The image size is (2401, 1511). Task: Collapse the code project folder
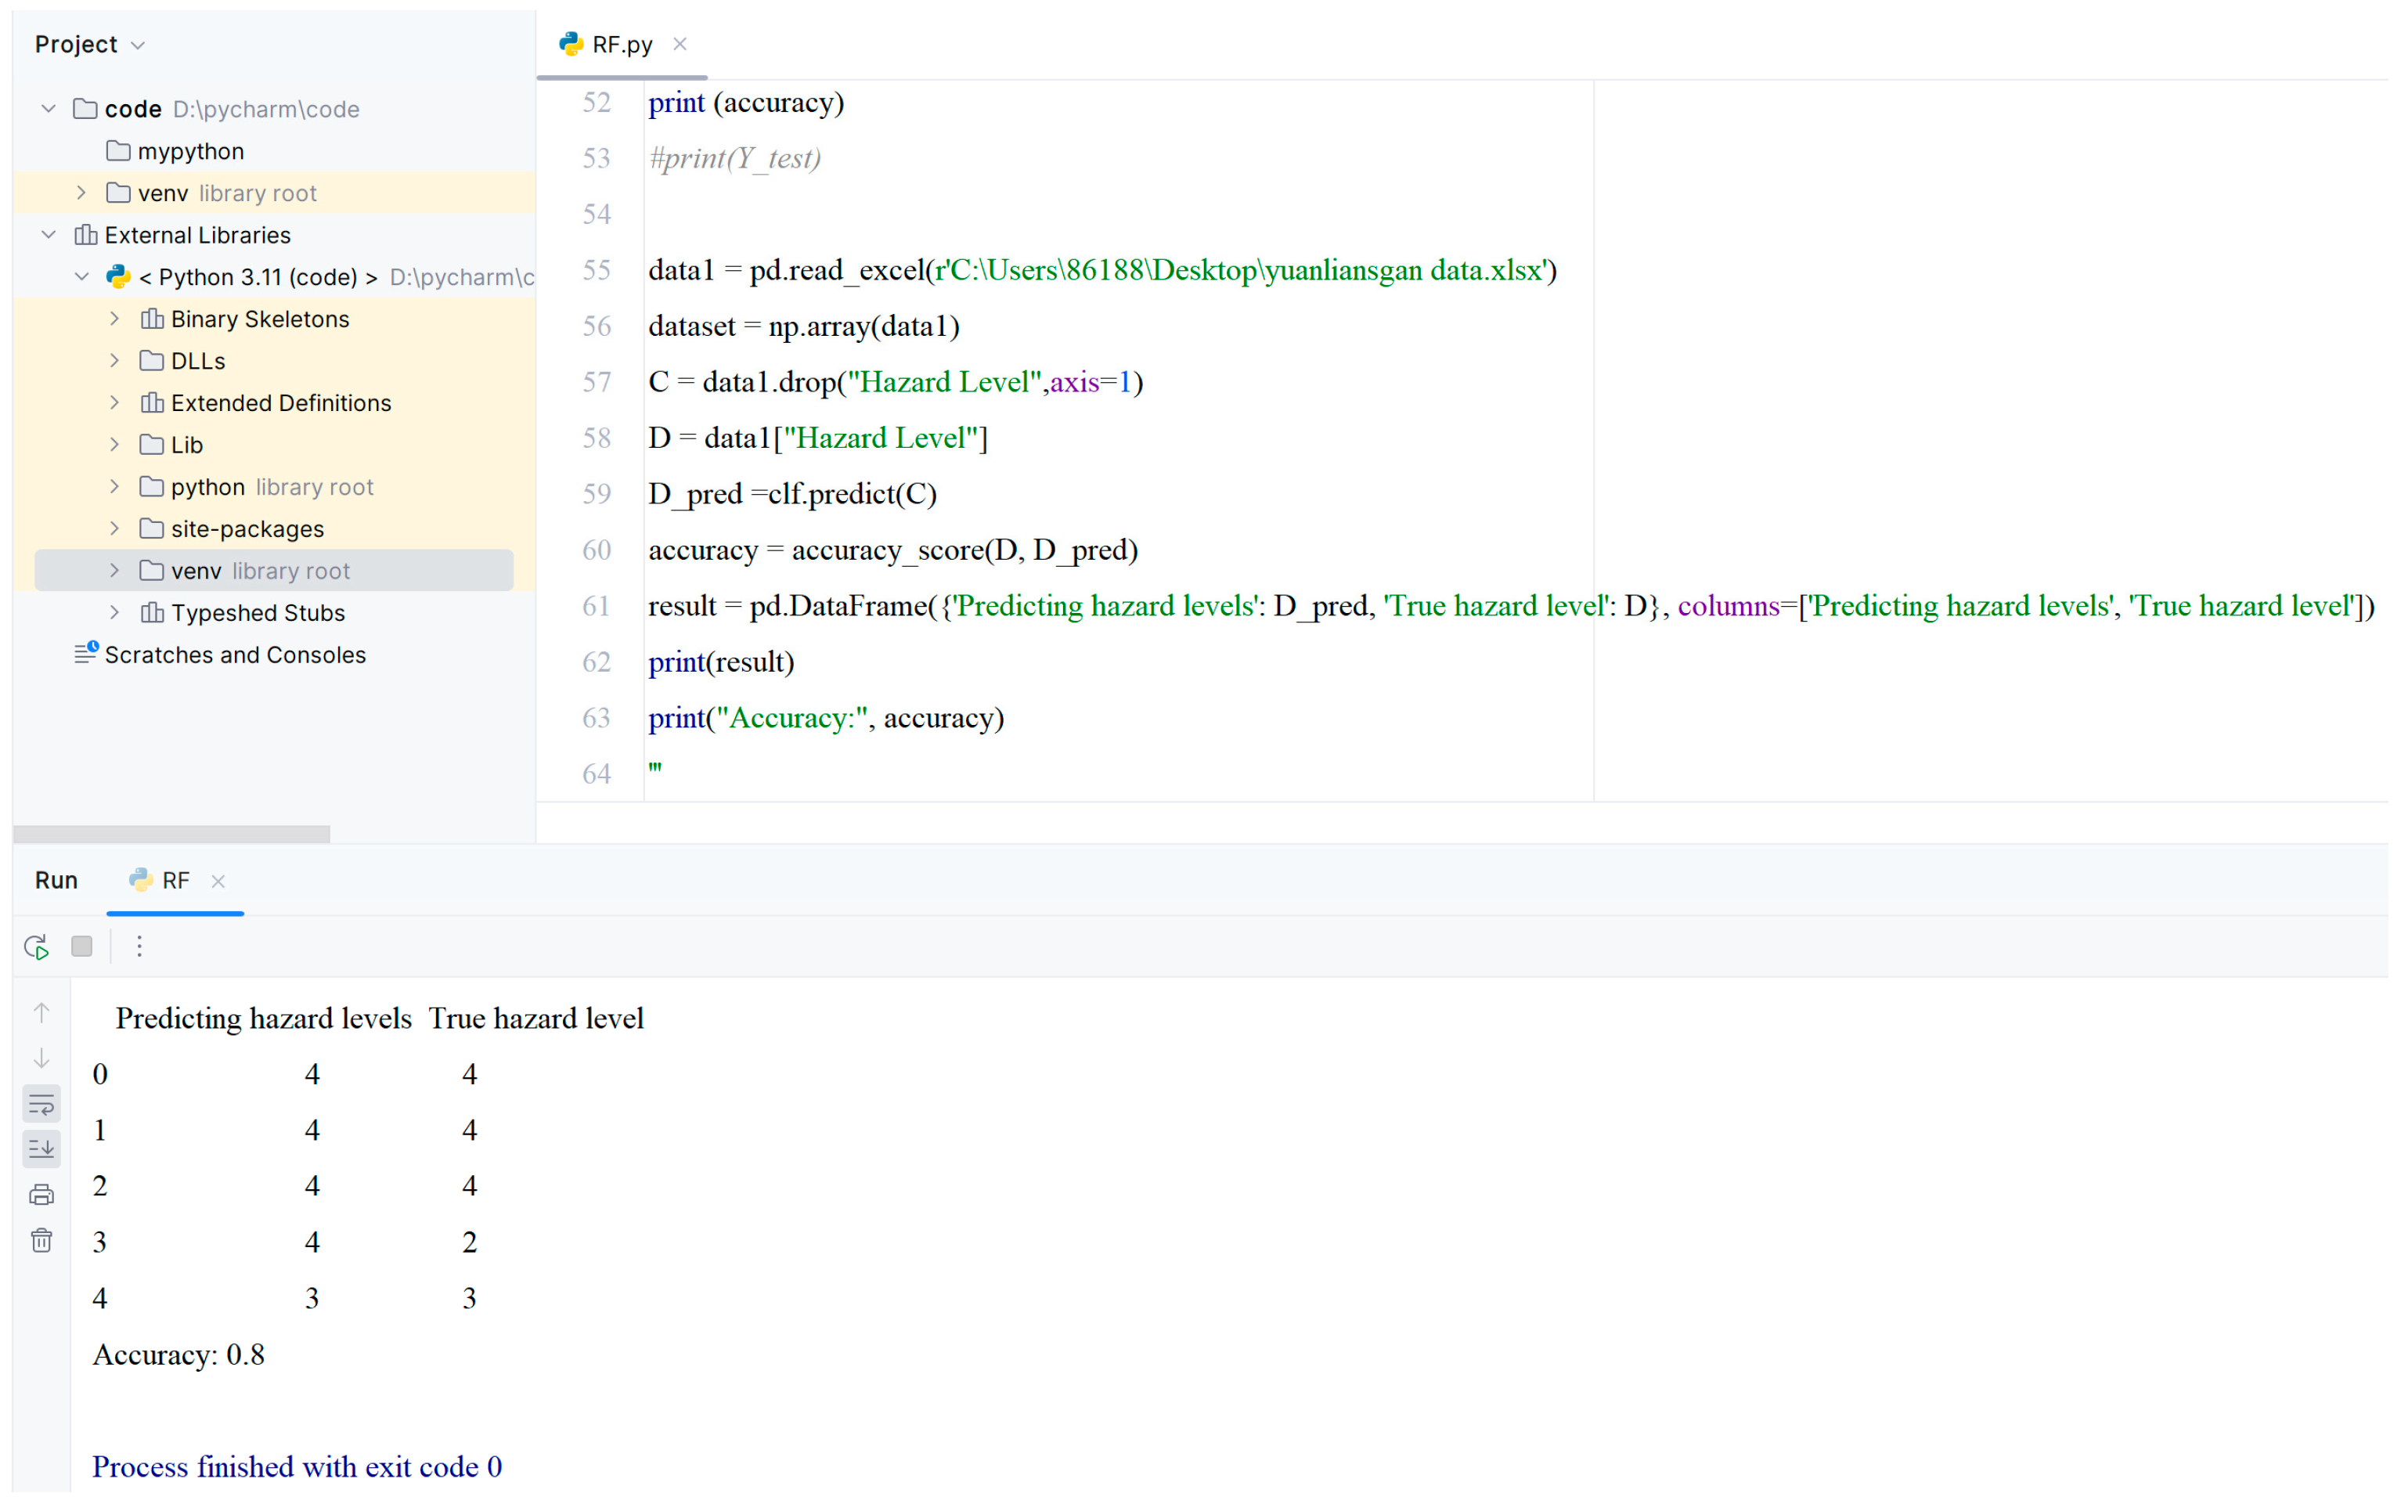48,109
